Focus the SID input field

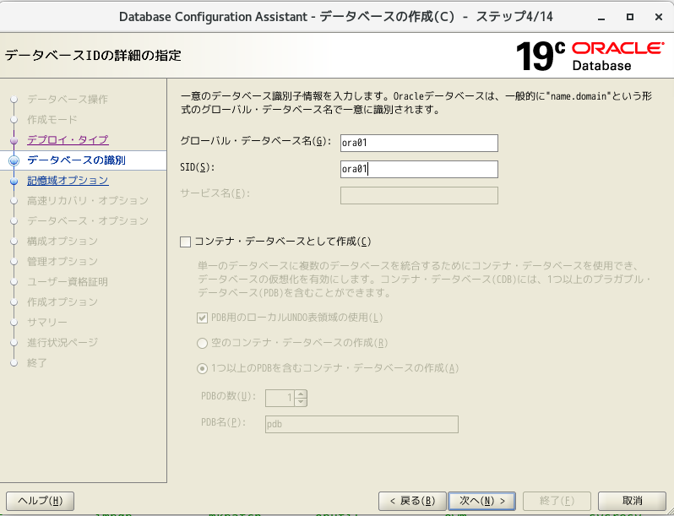tap(419, 169)
